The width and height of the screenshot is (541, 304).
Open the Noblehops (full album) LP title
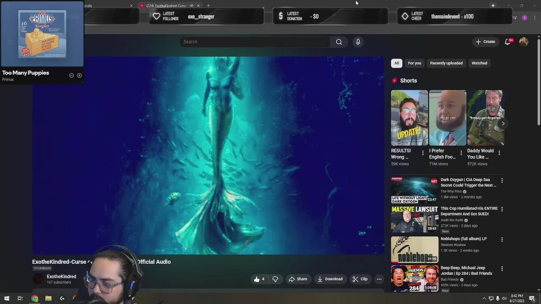pos(464,239)
